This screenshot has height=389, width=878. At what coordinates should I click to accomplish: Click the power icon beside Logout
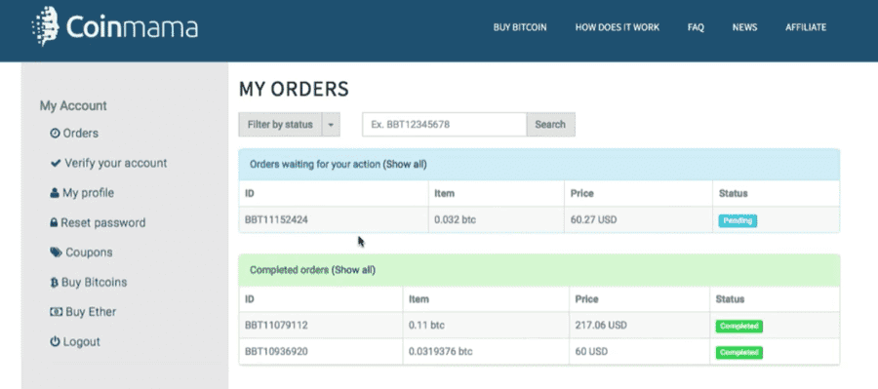(55, 341)
